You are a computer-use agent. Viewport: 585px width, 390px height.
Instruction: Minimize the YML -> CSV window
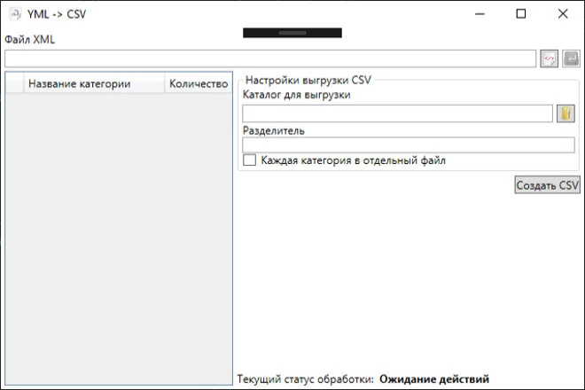coord(480,14)
